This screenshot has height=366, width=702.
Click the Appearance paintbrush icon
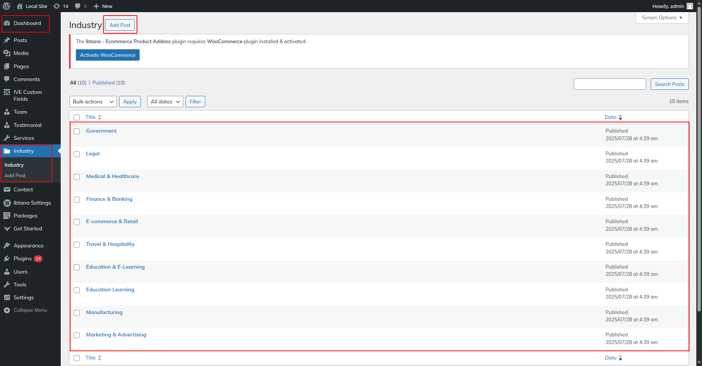coord(7,246)
